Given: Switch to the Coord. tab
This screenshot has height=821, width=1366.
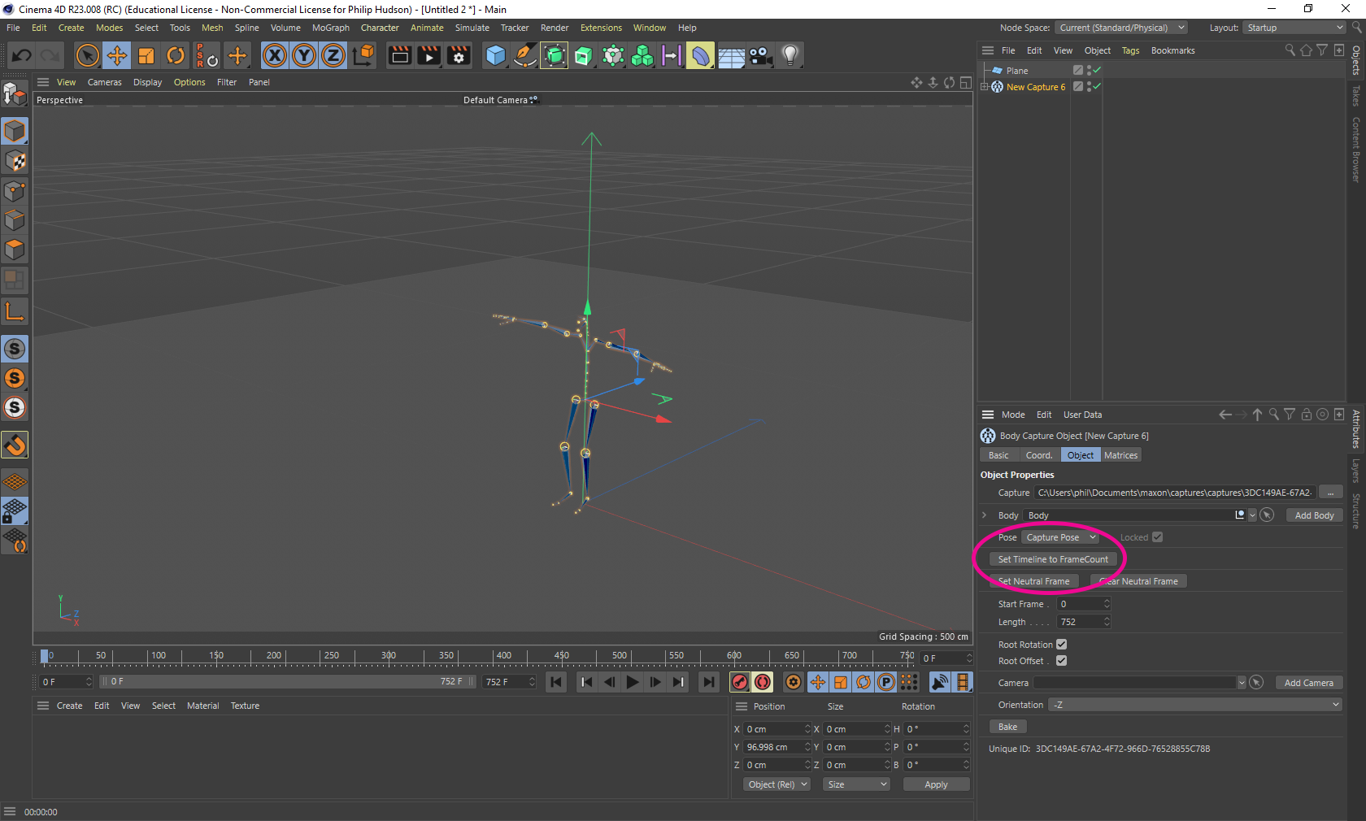Looking at the screenshot, I should point(1038,455).
